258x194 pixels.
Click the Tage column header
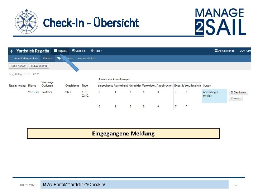(x=85, y=86)
